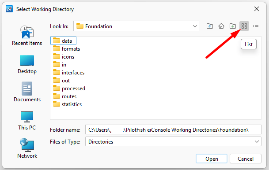Create a new folder with toolbar icon
The image size is (269, 170).
coord(233,26)
